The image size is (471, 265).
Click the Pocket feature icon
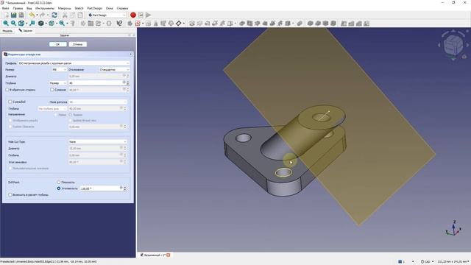point(242,23)
